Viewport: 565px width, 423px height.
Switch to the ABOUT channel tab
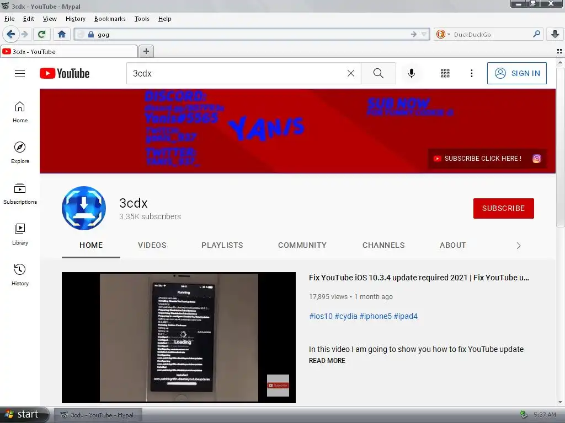click(x=452, y=245)
